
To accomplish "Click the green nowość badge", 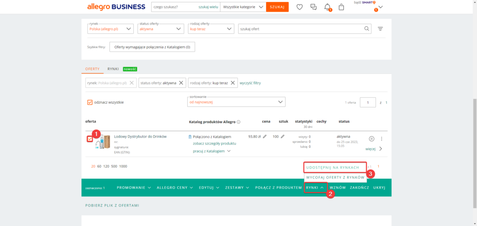I will tap(130, 69).
